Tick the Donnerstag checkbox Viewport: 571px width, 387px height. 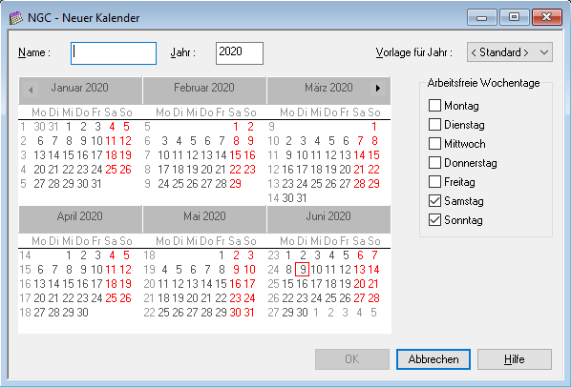(434, 163)
